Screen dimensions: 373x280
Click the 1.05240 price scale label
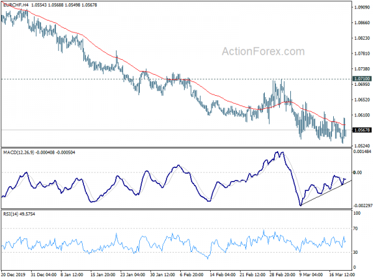tap(362, 146)
